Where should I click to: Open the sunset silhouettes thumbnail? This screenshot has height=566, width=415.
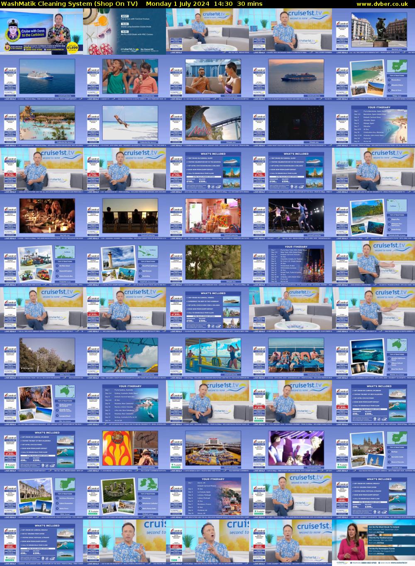tap(124, 217)
